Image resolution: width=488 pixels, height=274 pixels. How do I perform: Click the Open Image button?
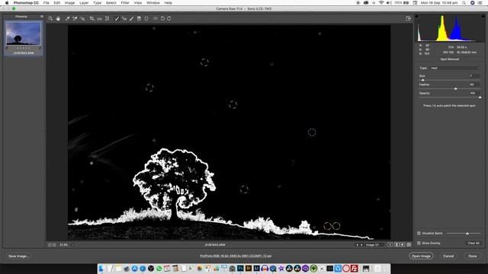click(421, 256)
